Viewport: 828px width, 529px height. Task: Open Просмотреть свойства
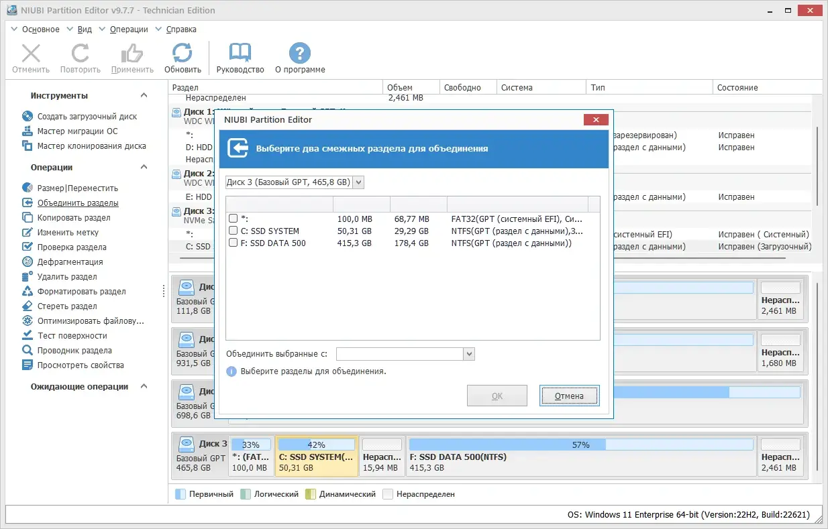coord(81,365)
